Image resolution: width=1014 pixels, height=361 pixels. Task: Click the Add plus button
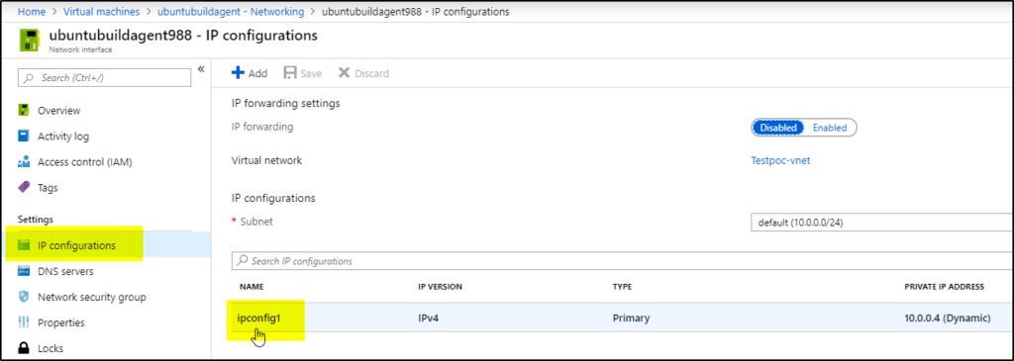pos(249,73)
